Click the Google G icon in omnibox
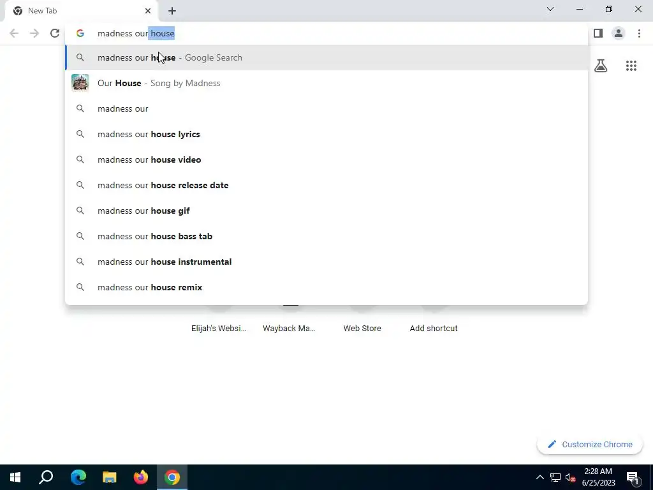This screenshot has width=653, height=490. coord(80,33)
